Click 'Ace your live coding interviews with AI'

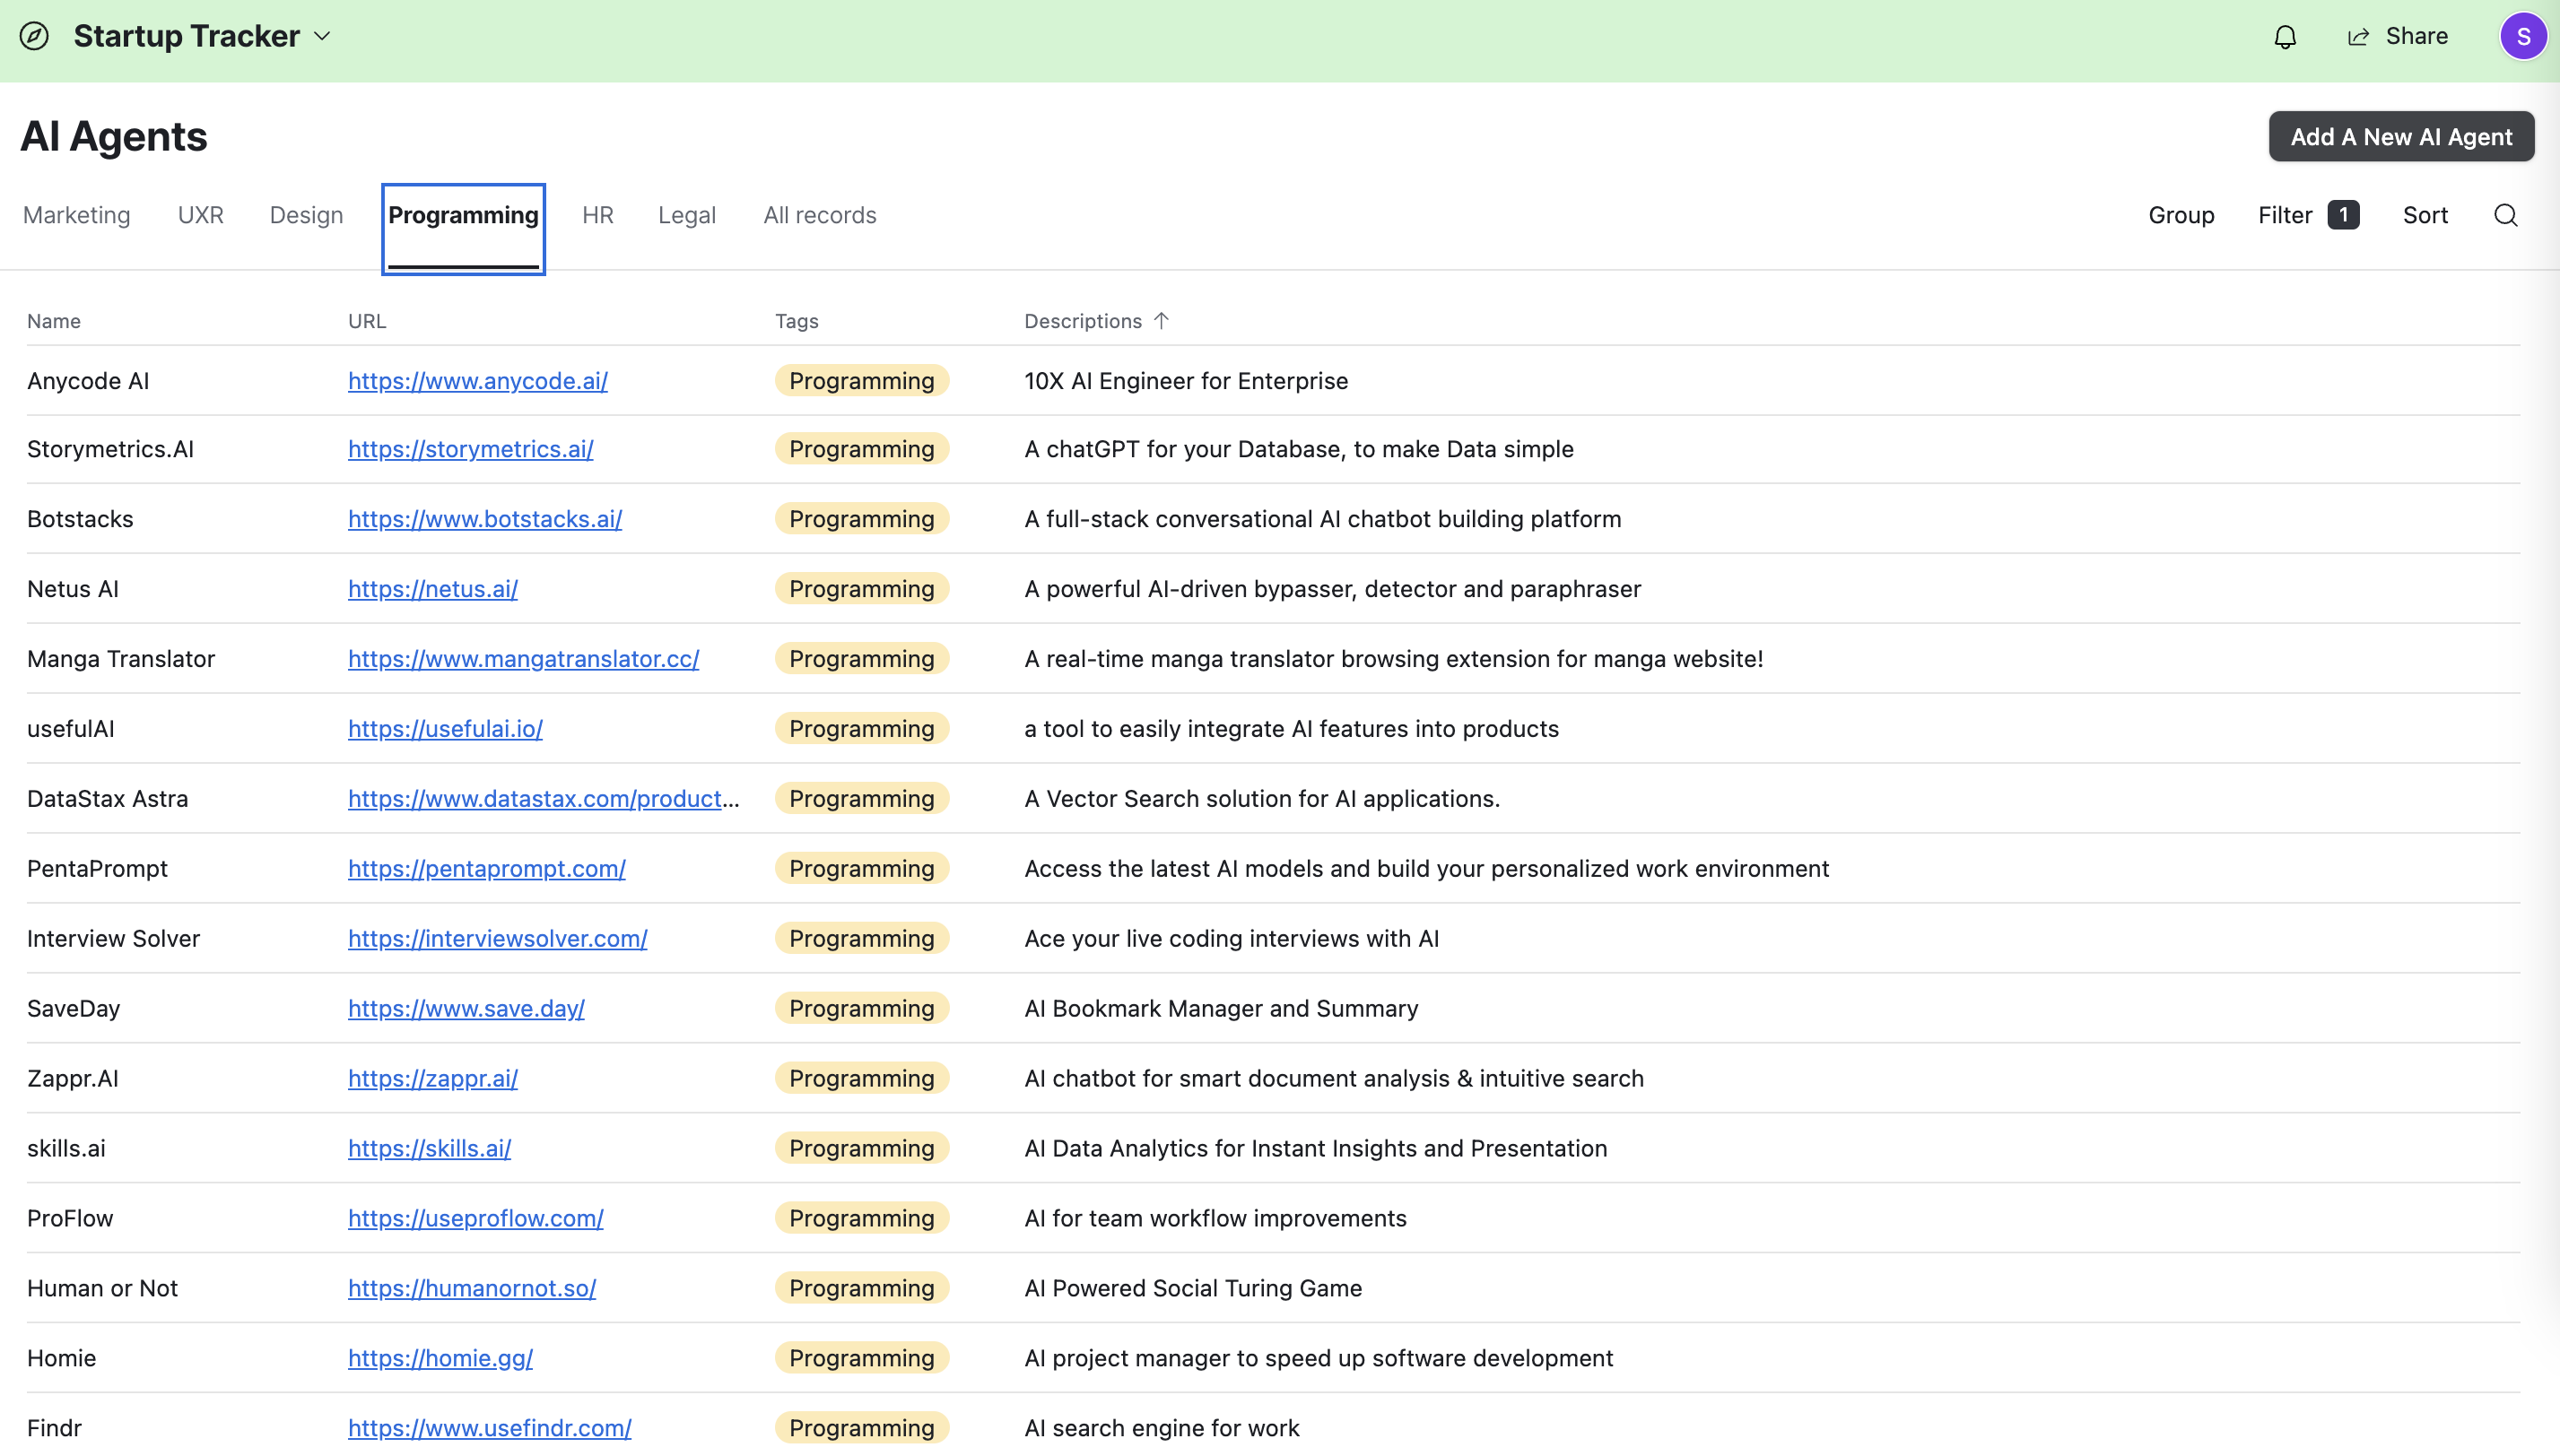pyautogui.click(x=1232, y=939)
